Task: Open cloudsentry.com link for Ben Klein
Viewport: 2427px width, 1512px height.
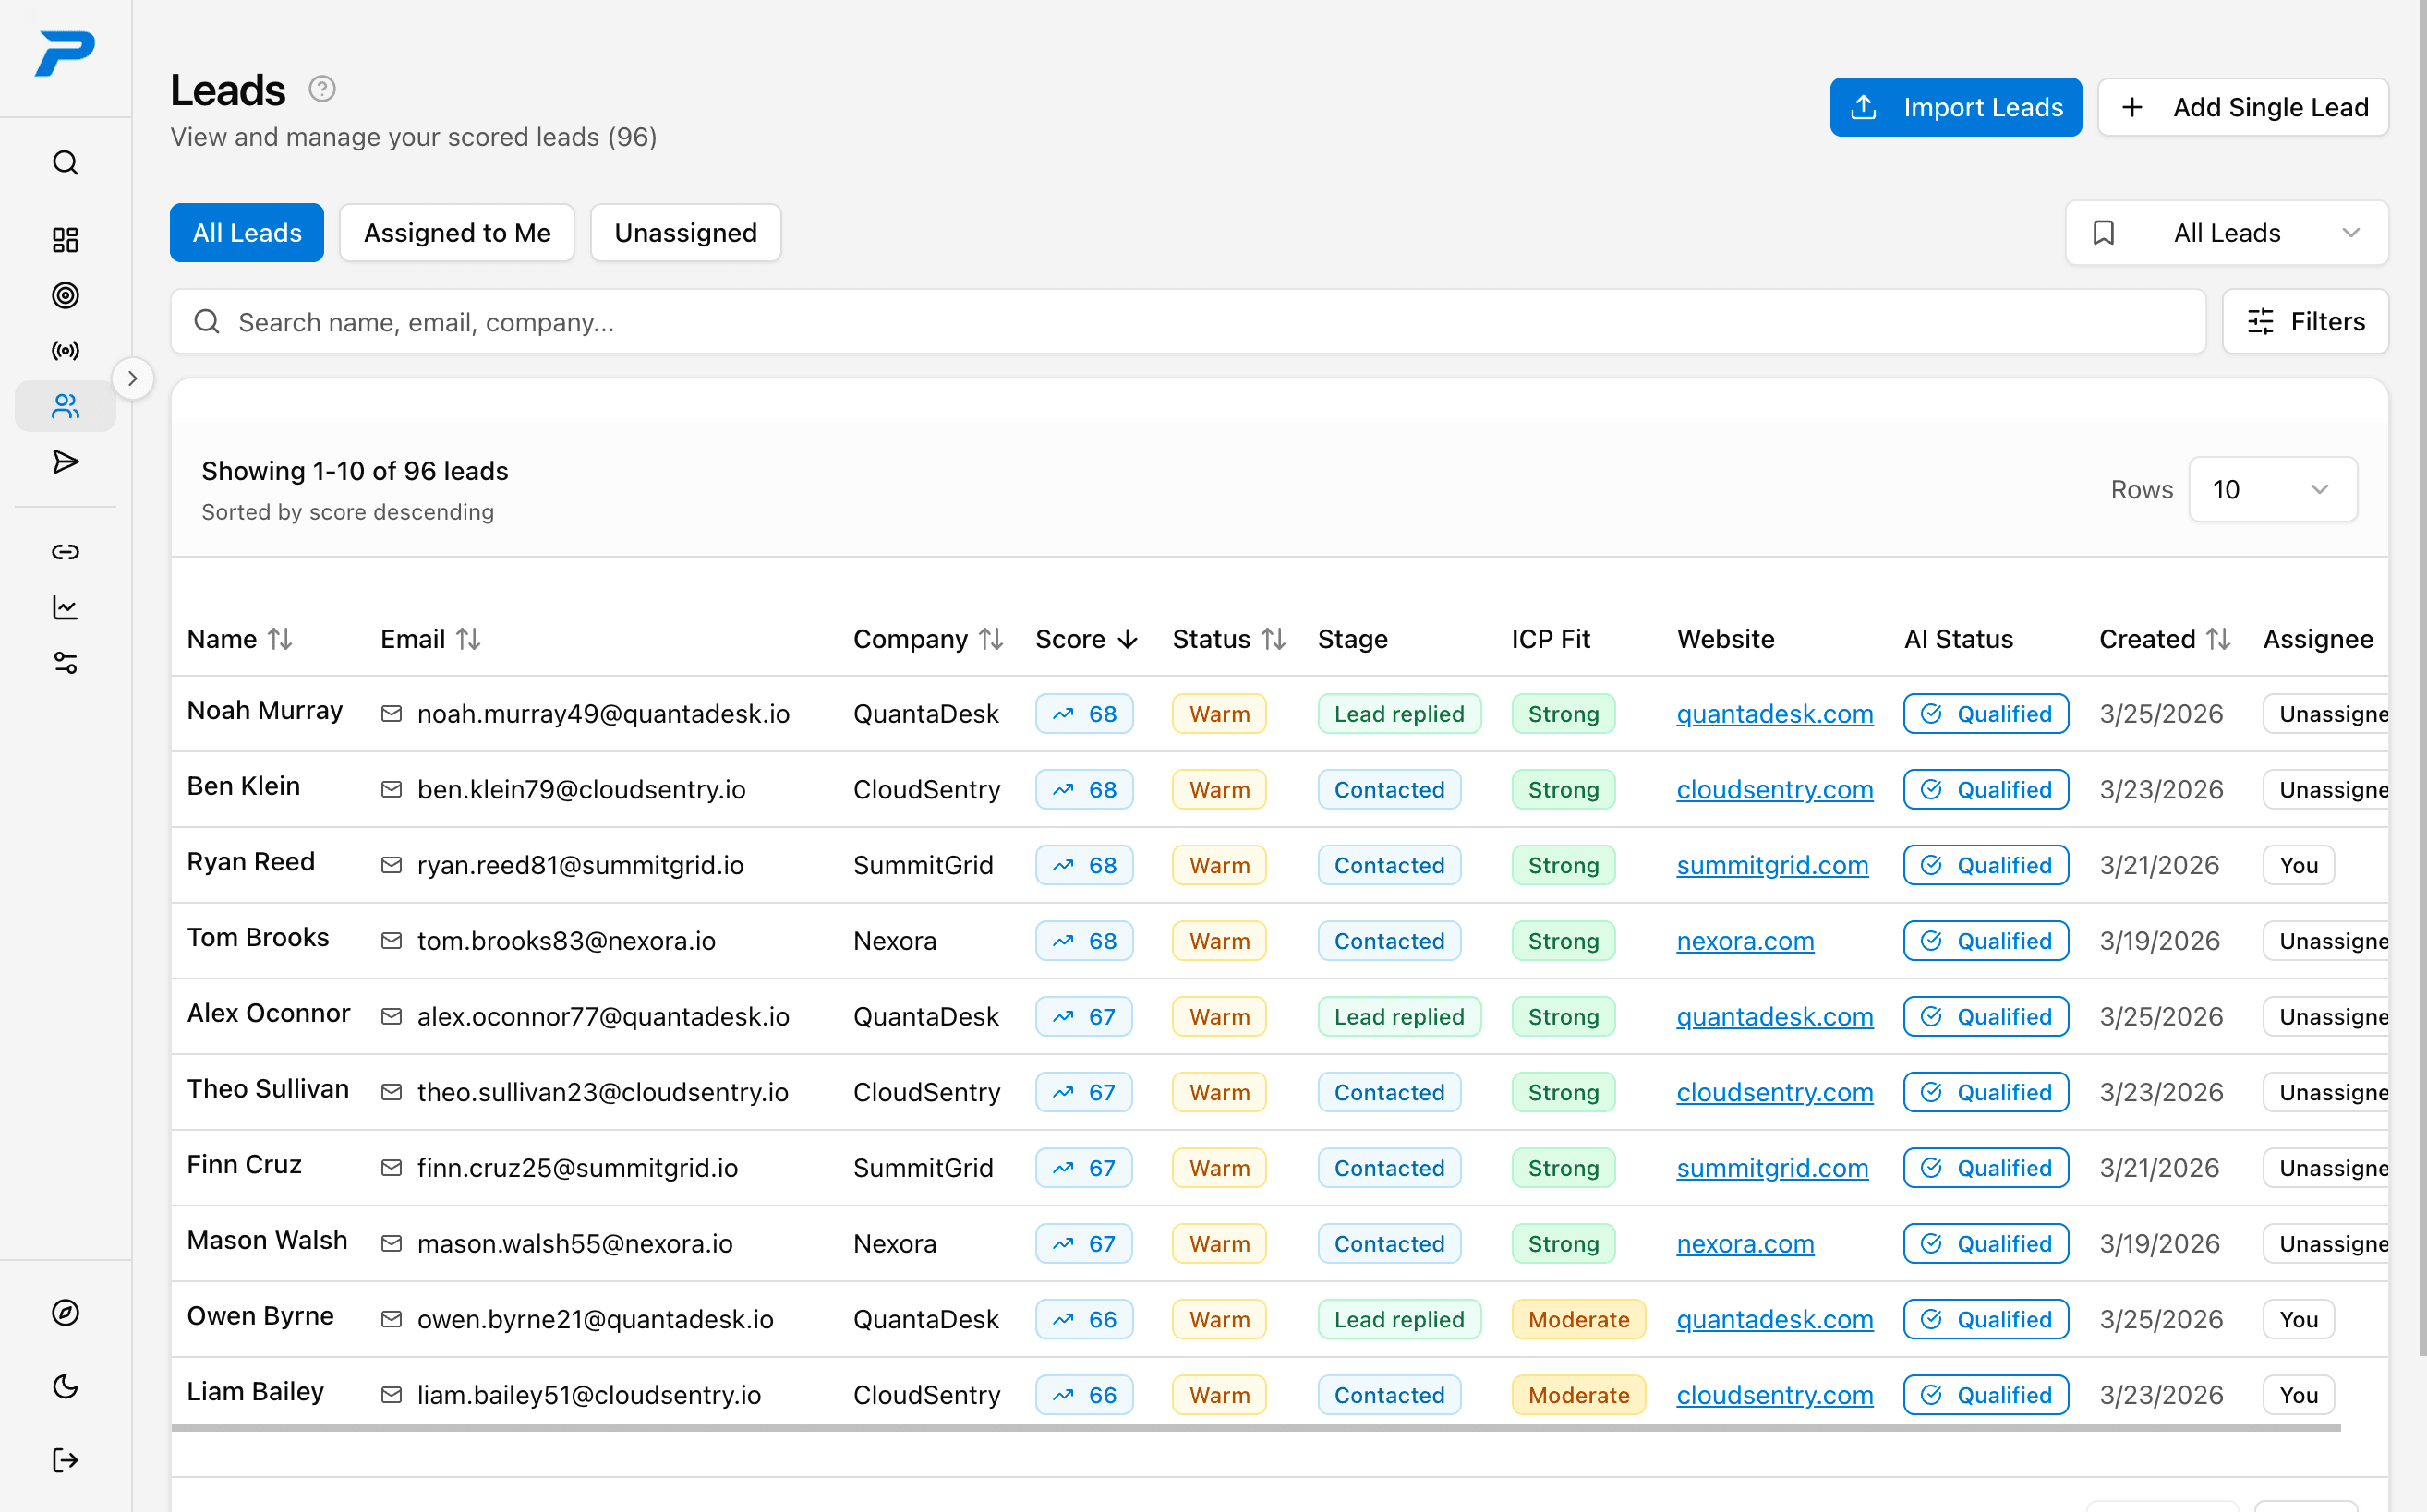Action: point(1775,789)
